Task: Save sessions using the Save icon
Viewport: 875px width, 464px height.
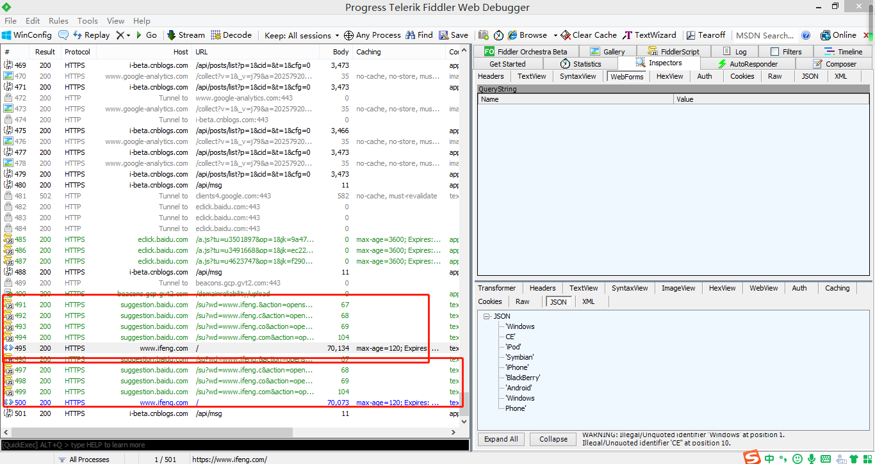Action: pyautogui.click(x=454, y=35)
